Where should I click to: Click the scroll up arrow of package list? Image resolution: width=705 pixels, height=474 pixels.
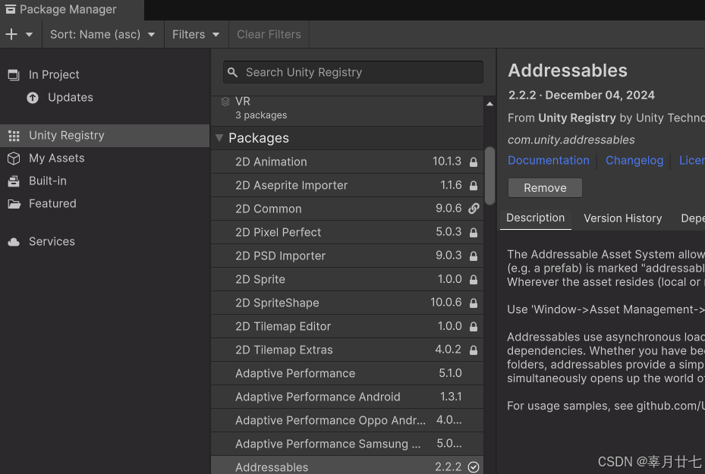[489, 104]
